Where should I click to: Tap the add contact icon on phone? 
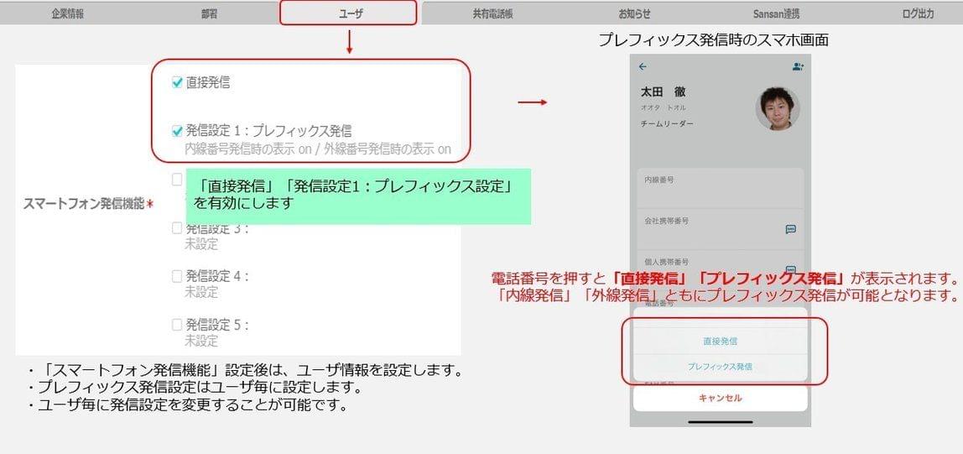(x=798, y=67)
